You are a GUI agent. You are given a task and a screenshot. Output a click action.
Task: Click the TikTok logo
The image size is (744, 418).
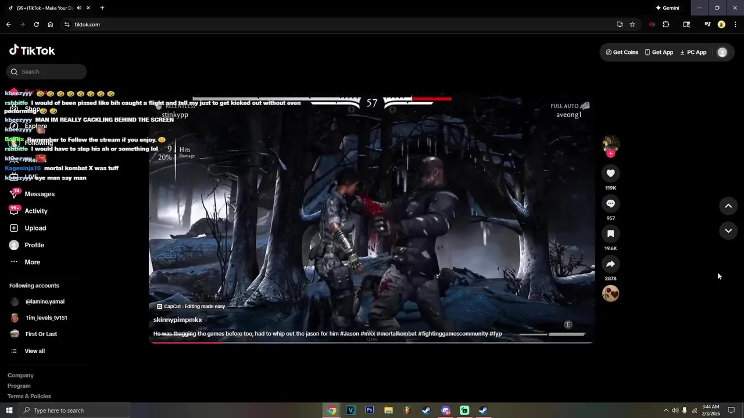pos(32,51)
